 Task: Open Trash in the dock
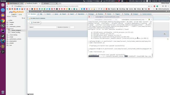coord(3,92)
